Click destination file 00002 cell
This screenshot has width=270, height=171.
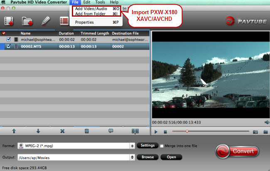118,47
